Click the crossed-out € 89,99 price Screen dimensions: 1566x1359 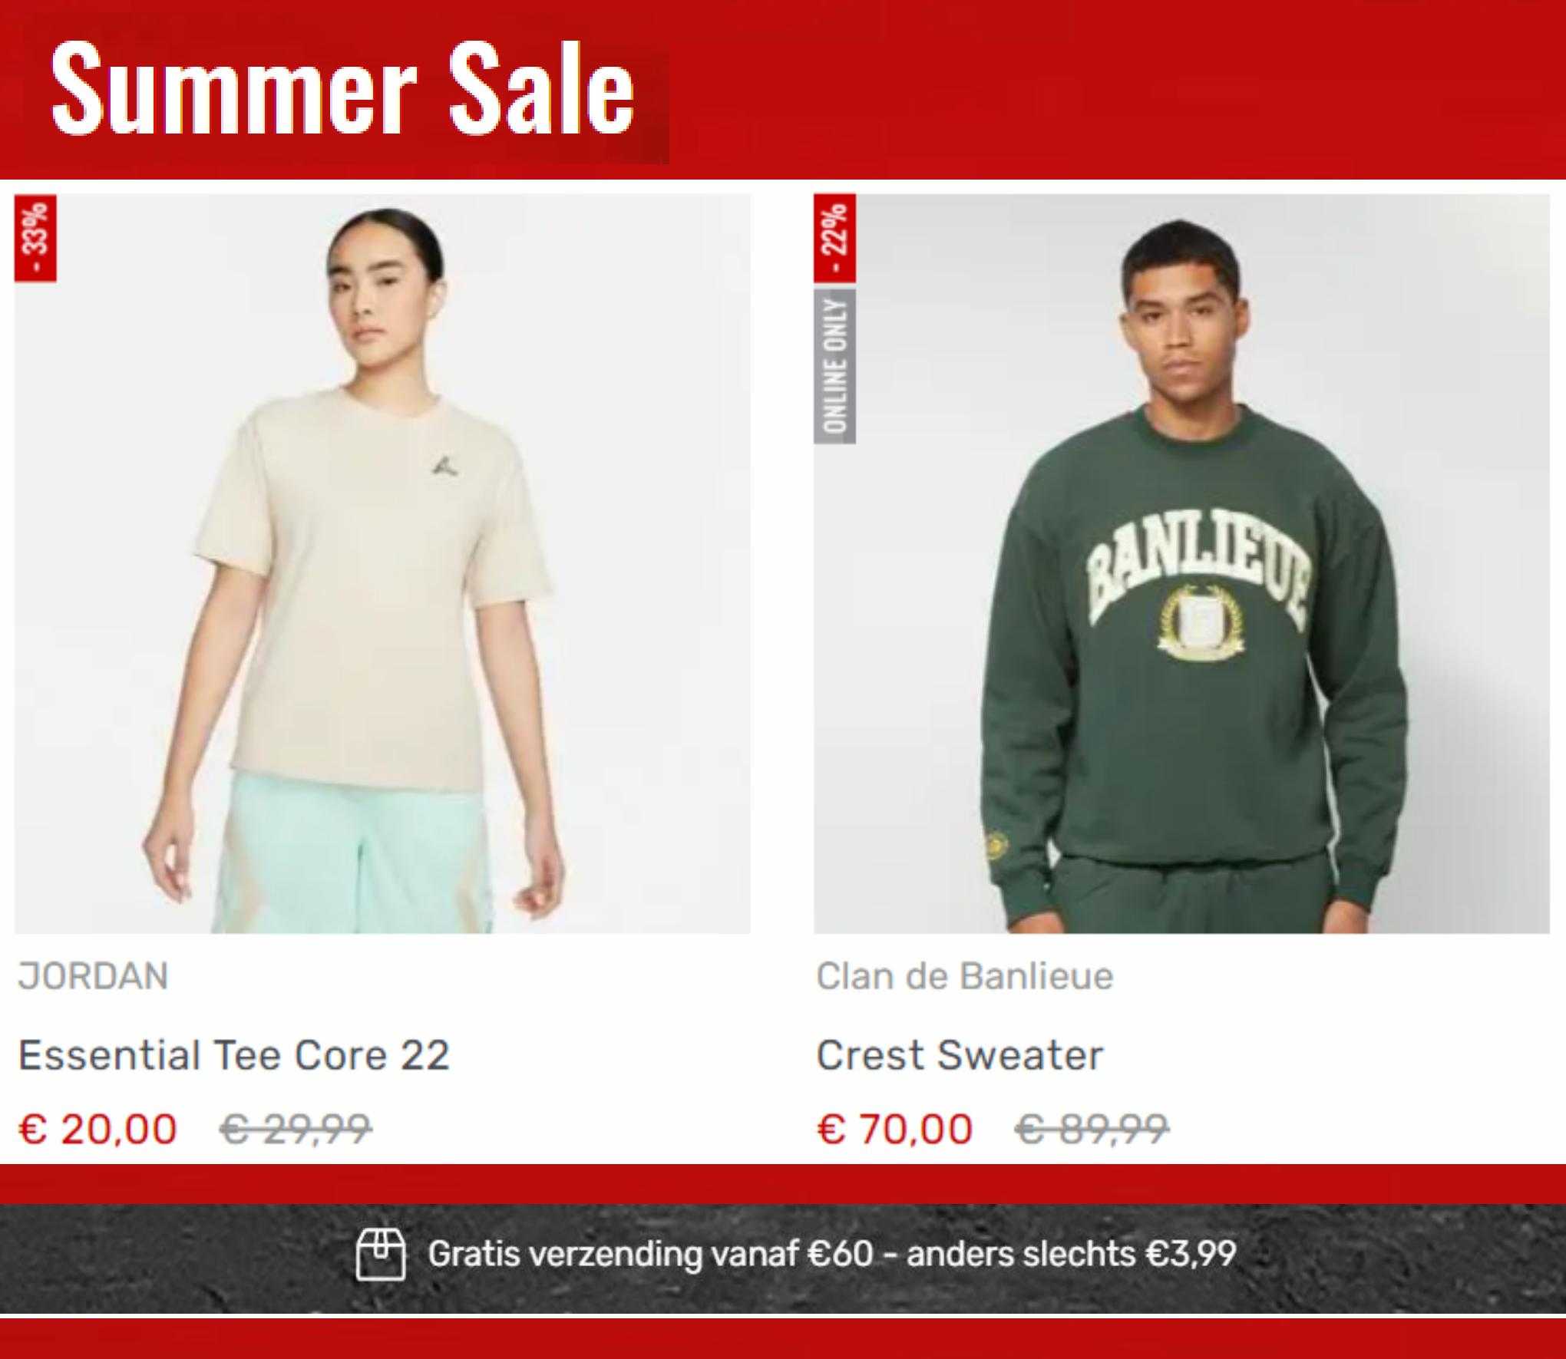pos(1092,1129)
